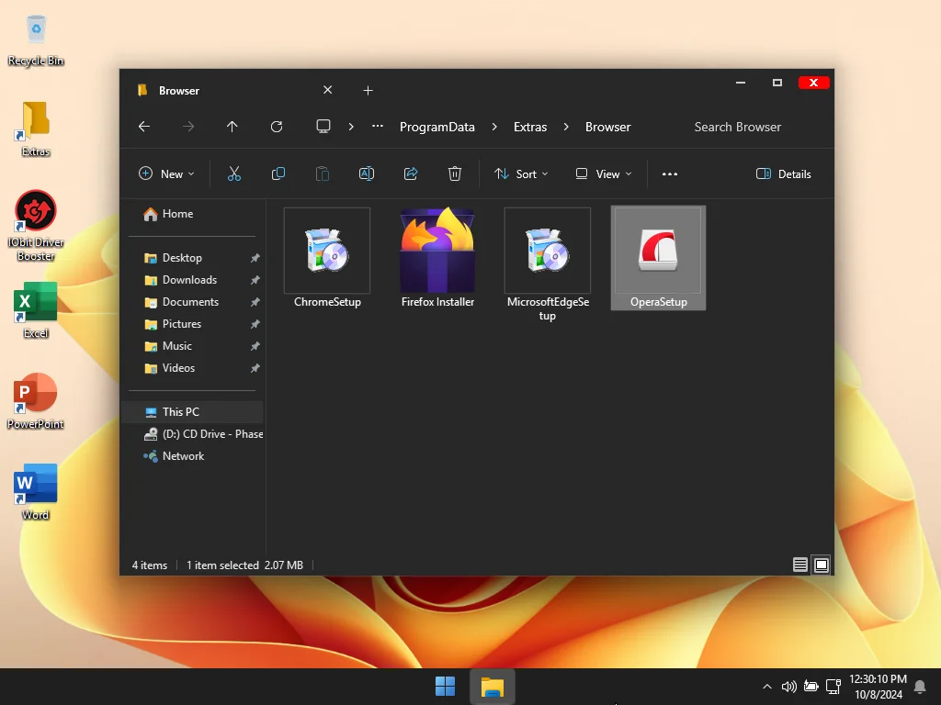This screenshot has width=941, height=705.
Task: Click the pin icon beside Music
Action: pyautogui.click(x=255, y=346)
